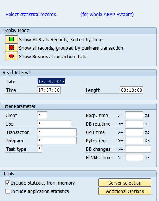Screen dimensions: 159x201
Task: Open Server selection
Action: 125,183
